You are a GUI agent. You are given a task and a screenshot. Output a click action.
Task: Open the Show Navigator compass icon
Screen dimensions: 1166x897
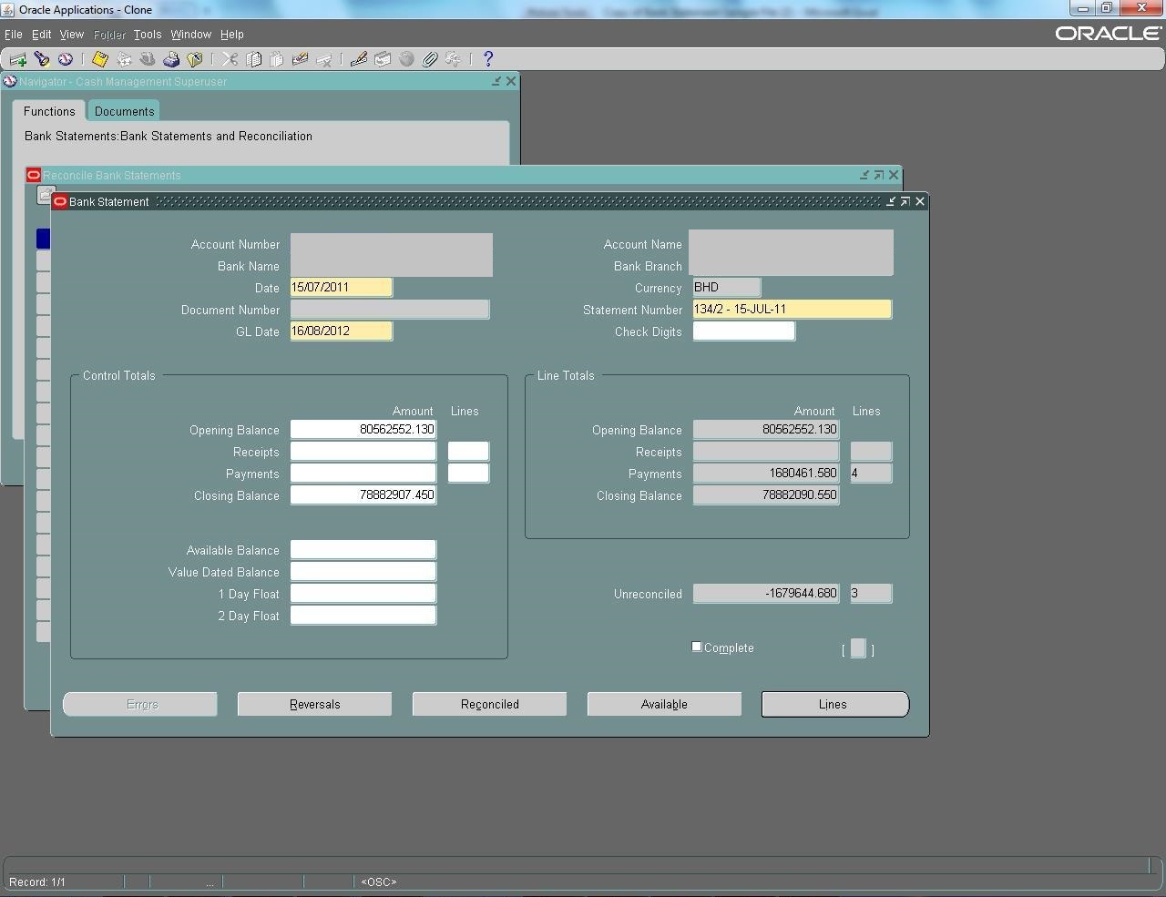pyautogui.click(x=65, y=60)
